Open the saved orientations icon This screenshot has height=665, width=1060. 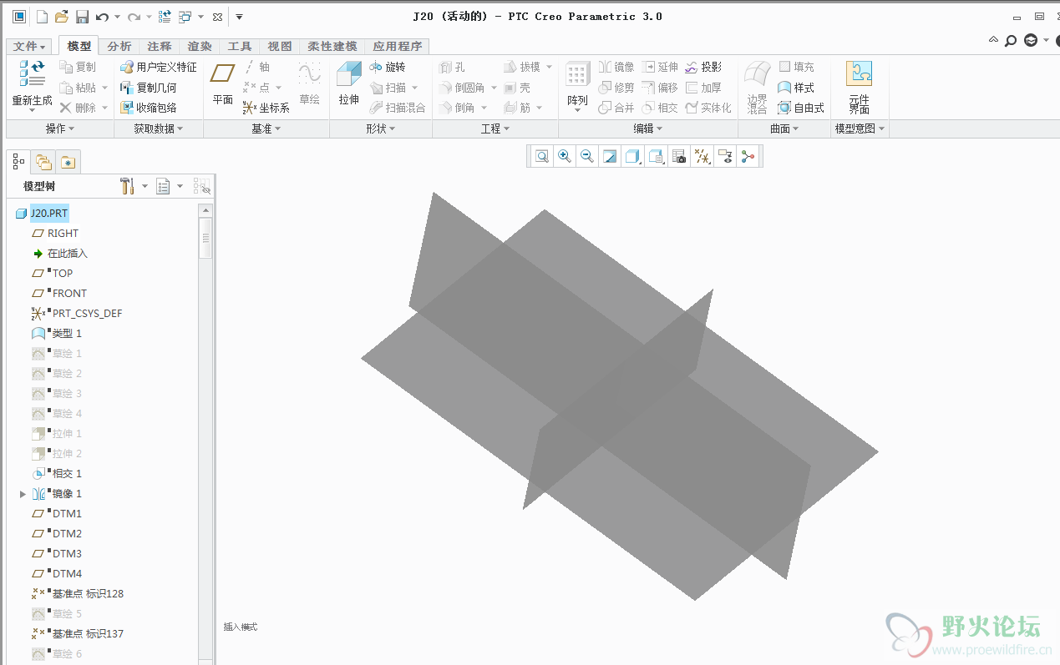[656, 156]
